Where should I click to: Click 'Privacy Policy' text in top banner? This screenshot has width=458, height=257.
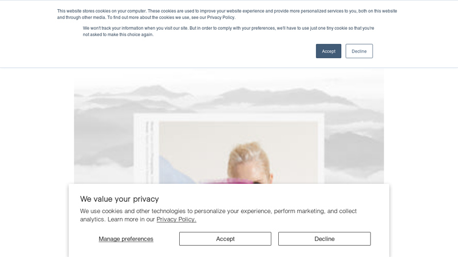[220, 18]
